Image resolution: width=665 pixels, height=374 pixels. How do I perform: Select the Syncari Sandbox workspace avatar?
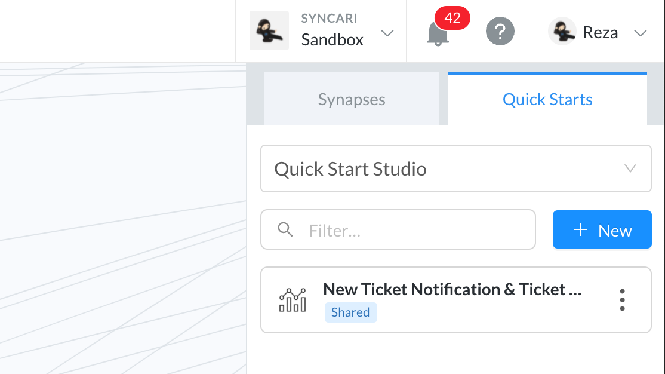269,30
